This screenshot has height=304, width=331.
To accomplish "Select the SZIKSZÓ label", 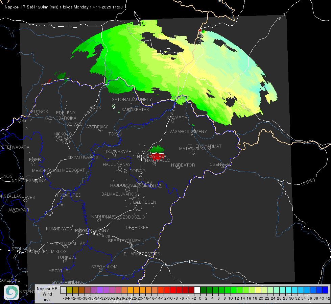I will coord(75,124).
